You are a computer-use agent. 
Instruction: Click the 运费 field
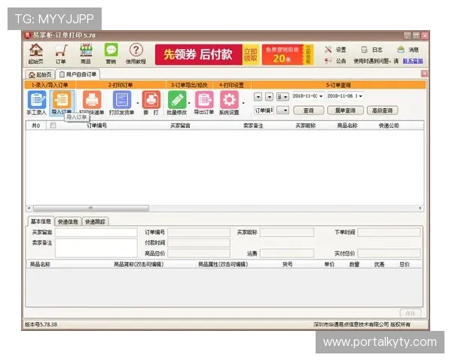click(x=287, y=253)
